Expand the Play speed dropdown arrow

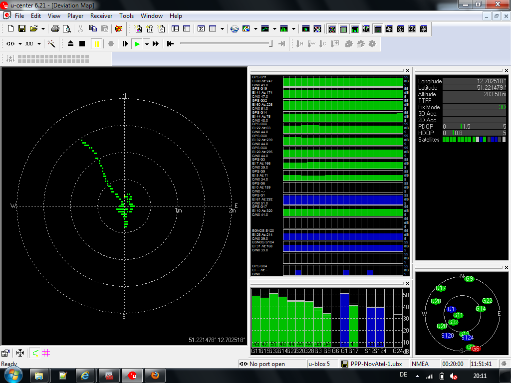147,44
